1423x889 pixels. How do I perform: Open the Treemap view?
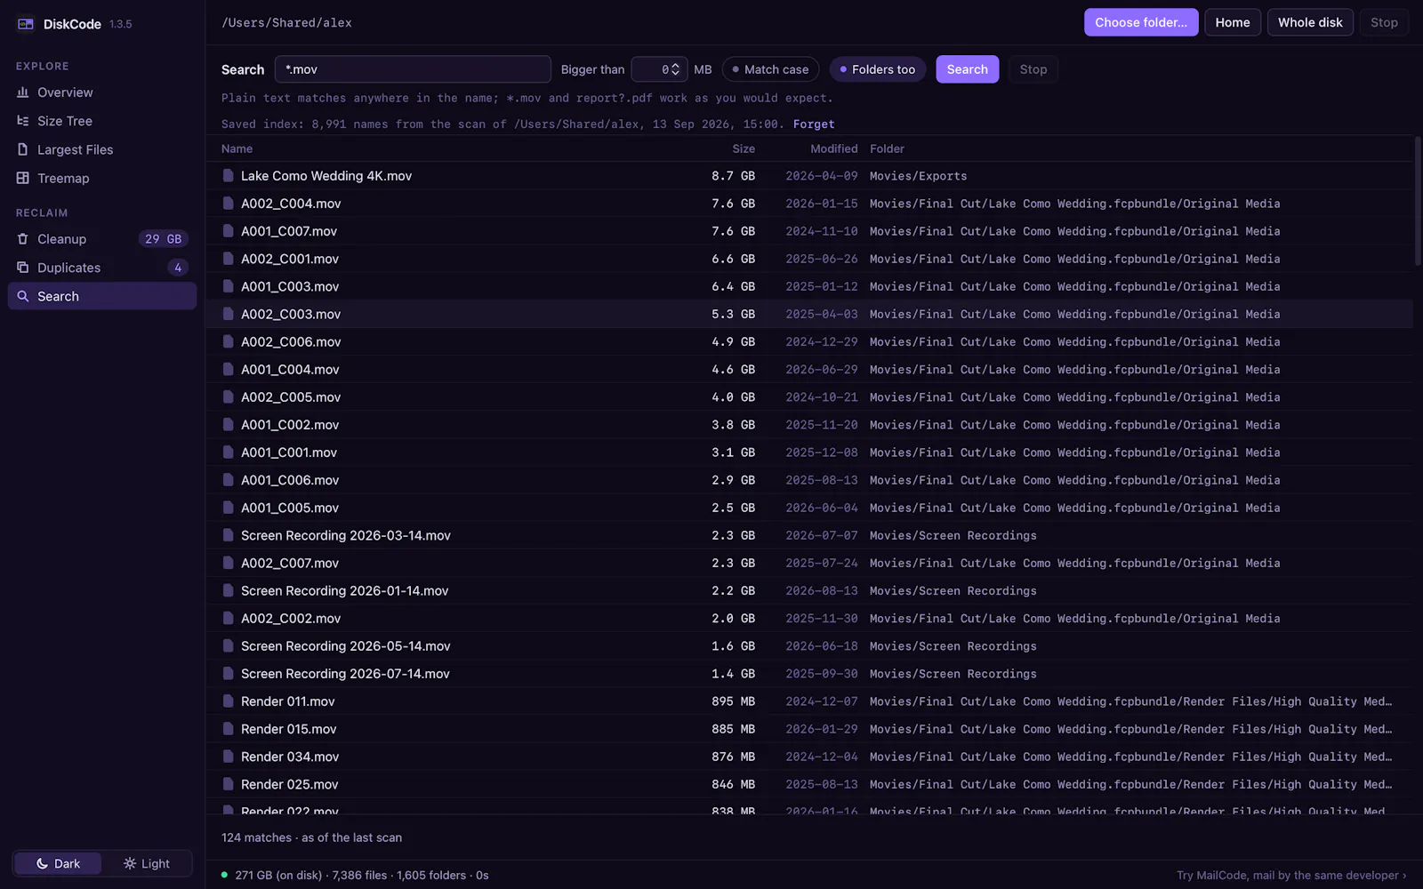[x=102, y=178]
